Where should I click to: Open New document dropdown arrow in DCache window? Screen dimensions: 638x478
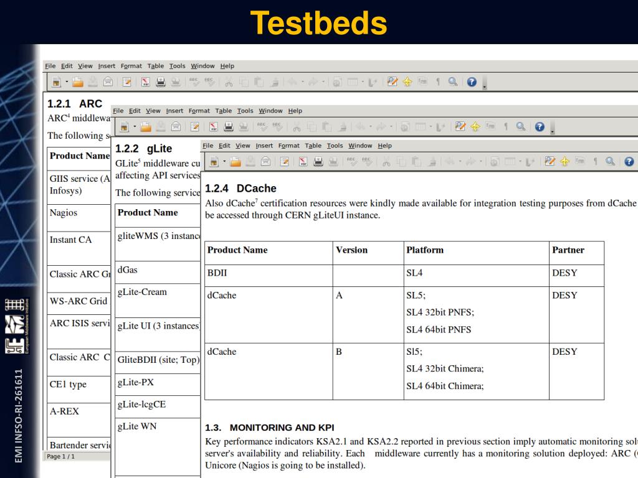pyautogui.click(x=224, y=162)
